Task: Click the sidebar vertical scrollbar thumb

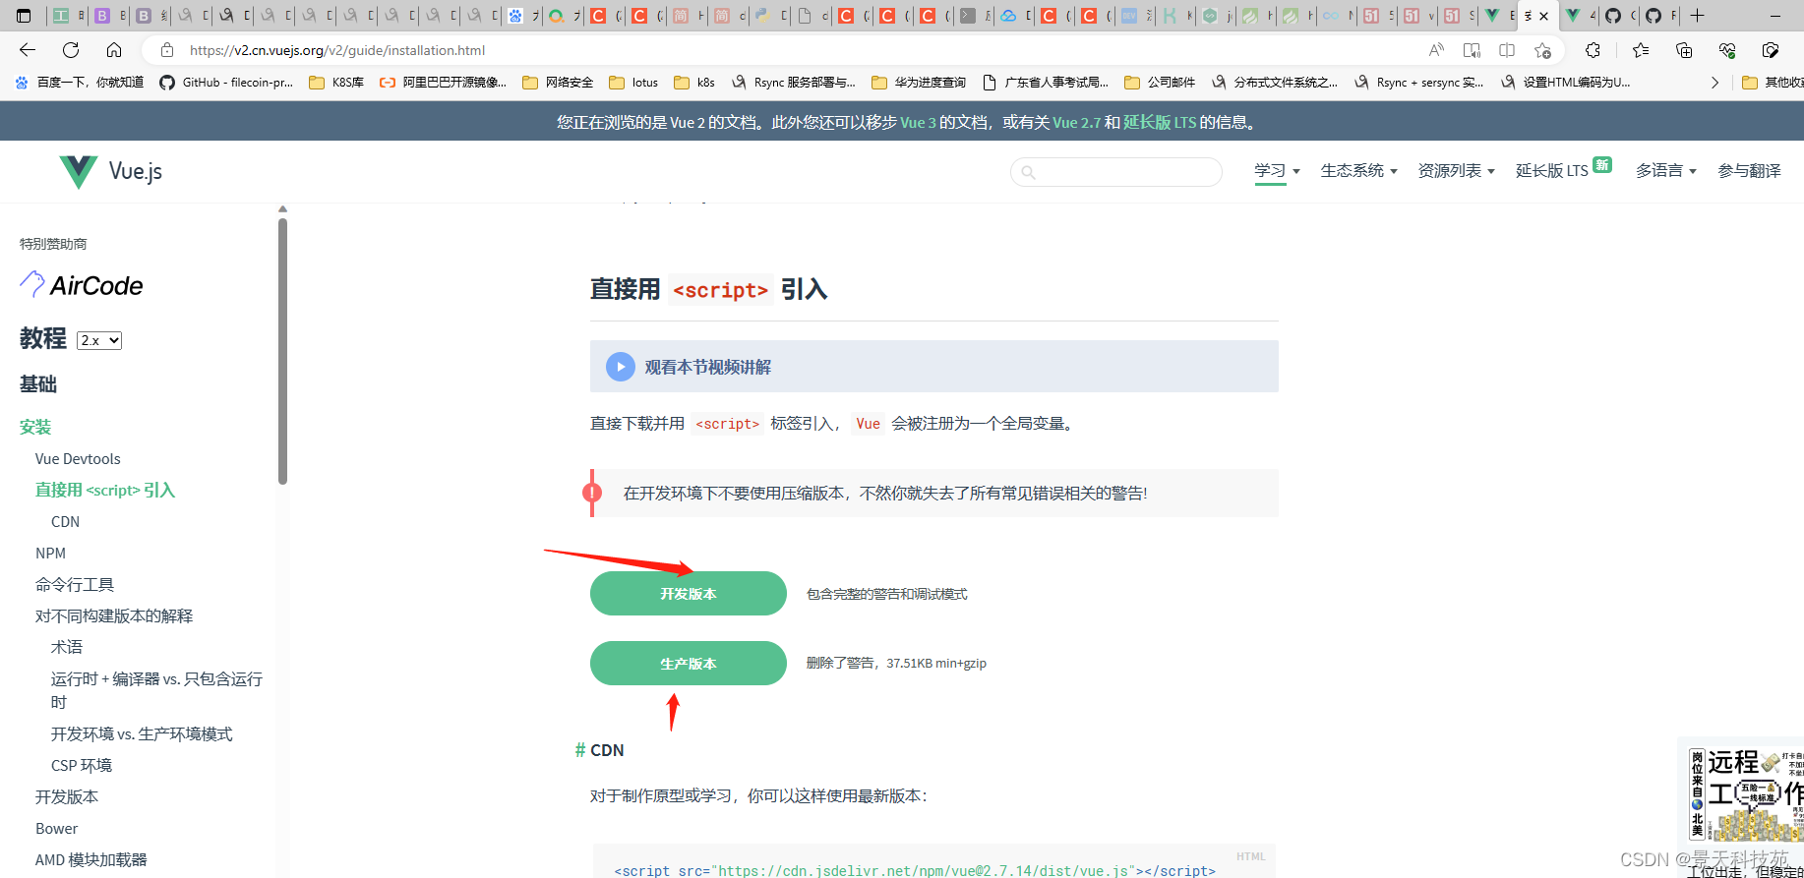Action: coord(282,351)
